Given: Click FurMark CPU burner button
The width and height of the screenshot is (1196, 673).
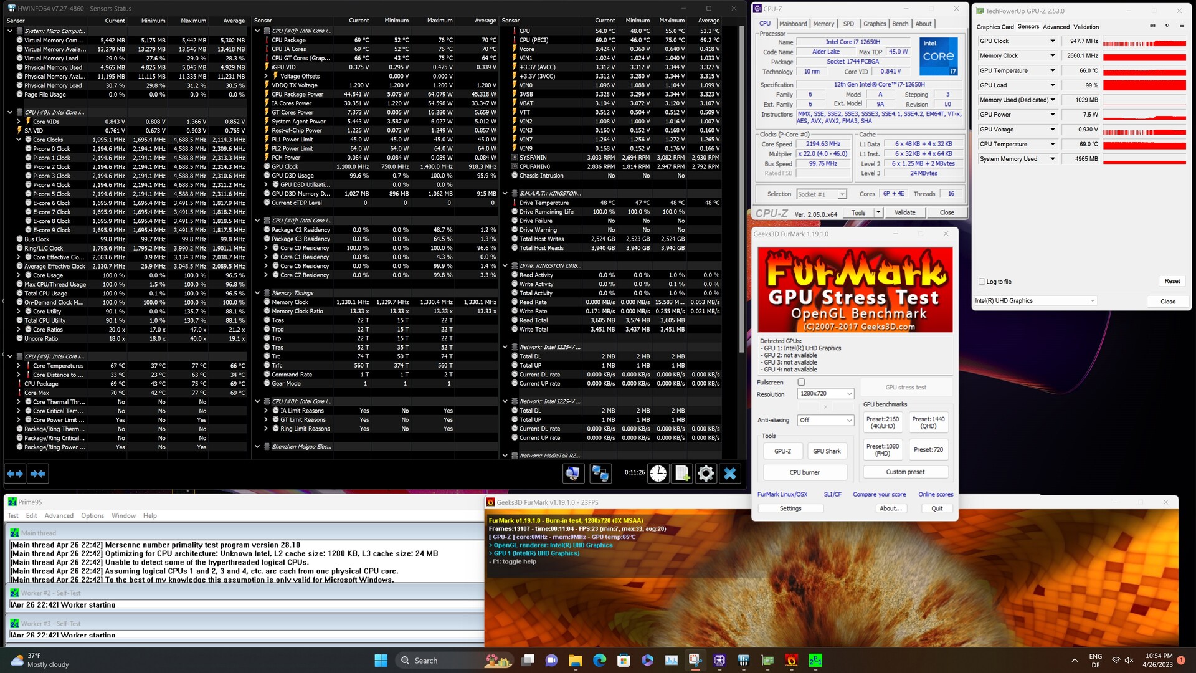Looking at the screenshot, I should pyautogui.click(x=804, y=472).
